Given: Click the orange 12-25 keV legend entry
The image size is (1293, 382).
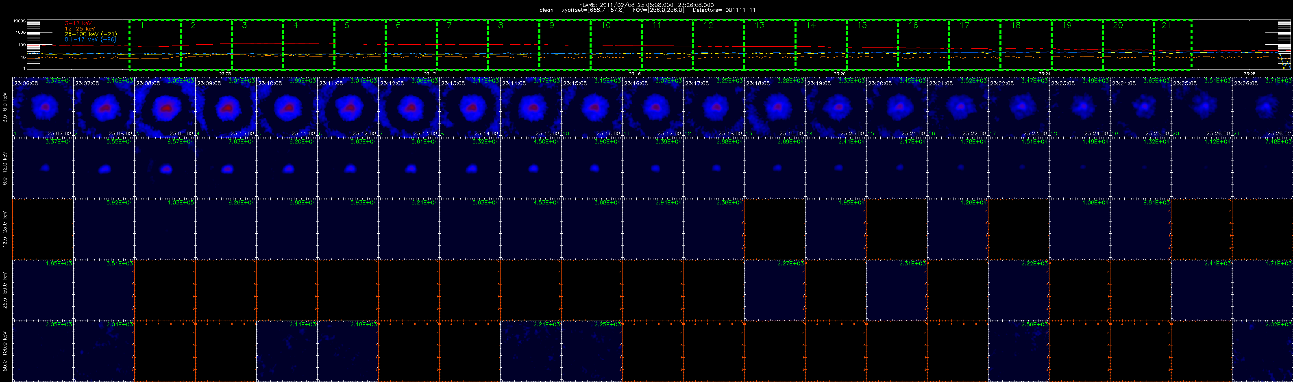Looking at the screenshot, I should [80, 28].
